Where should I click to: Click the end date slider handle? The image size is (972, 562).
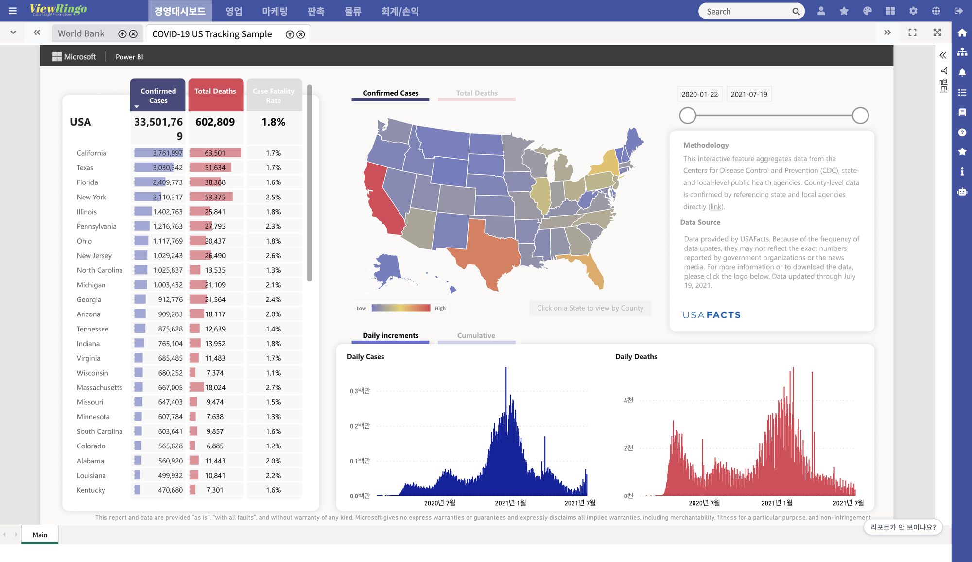tap(860, 116)
